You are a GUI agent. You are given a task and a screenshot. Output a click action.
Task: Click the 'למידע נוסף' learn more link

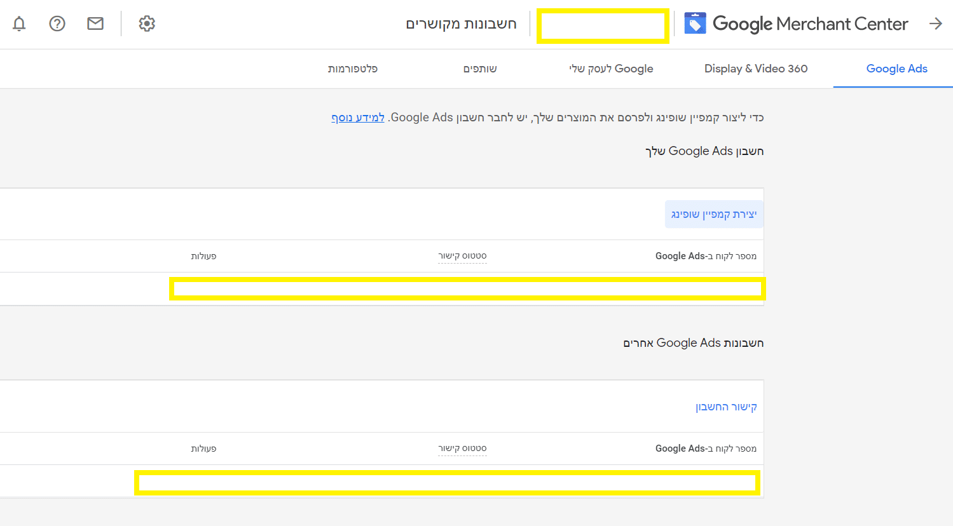[358, 118]
